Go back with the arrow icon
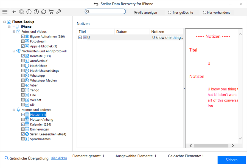This screenshot has width=247, height=168. tap(14, 11)
